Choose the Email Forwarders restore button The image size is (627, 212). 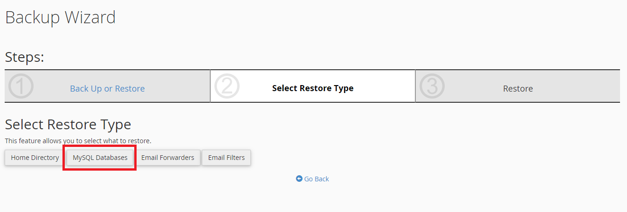[168, 158]
